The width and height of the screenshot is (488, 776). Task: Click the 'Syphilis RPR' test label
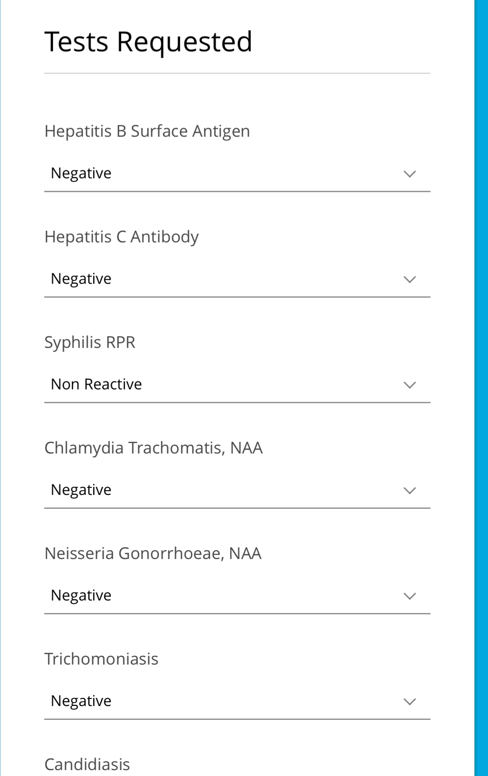pos(90,343)
